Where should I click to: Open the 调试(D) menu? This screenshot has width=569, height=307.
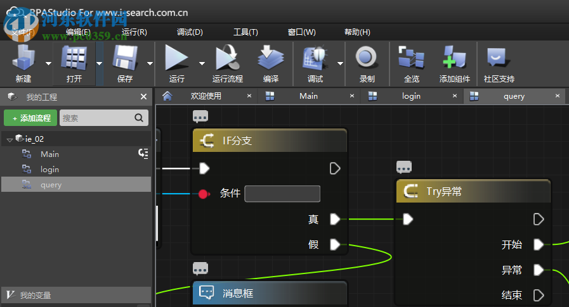(190, 32)
